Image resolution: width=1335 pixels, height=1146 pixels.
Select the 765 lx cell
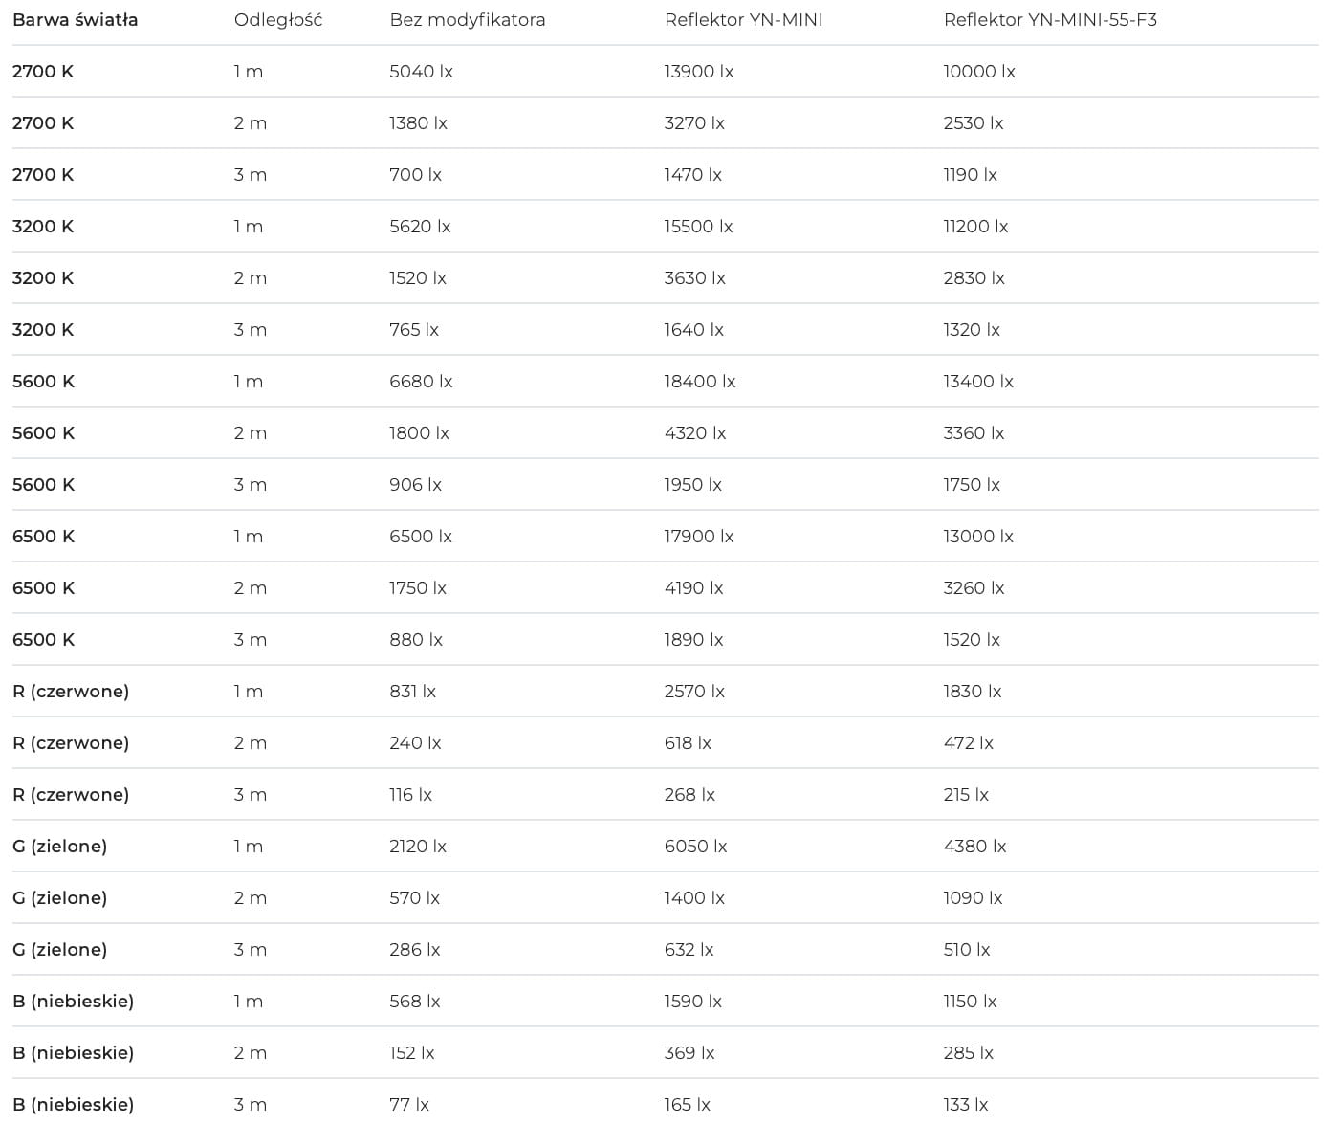pyautogui.click(x=414, y=330)
